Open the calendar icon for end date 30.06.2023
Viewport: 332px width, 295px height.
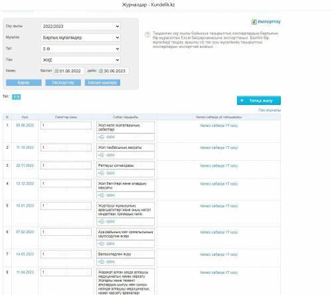click(101, 71)
